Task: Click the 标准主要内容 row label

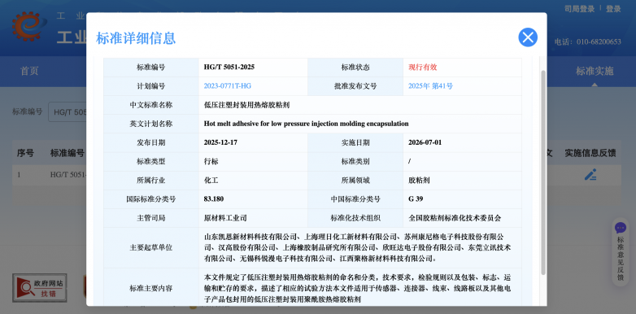Action: pos(151,289)
